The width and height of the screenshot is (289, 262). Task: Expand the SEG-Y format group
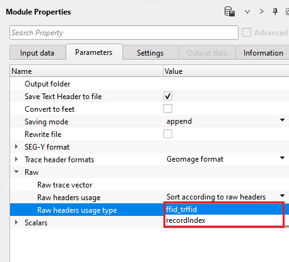click(x=16, y=146)
